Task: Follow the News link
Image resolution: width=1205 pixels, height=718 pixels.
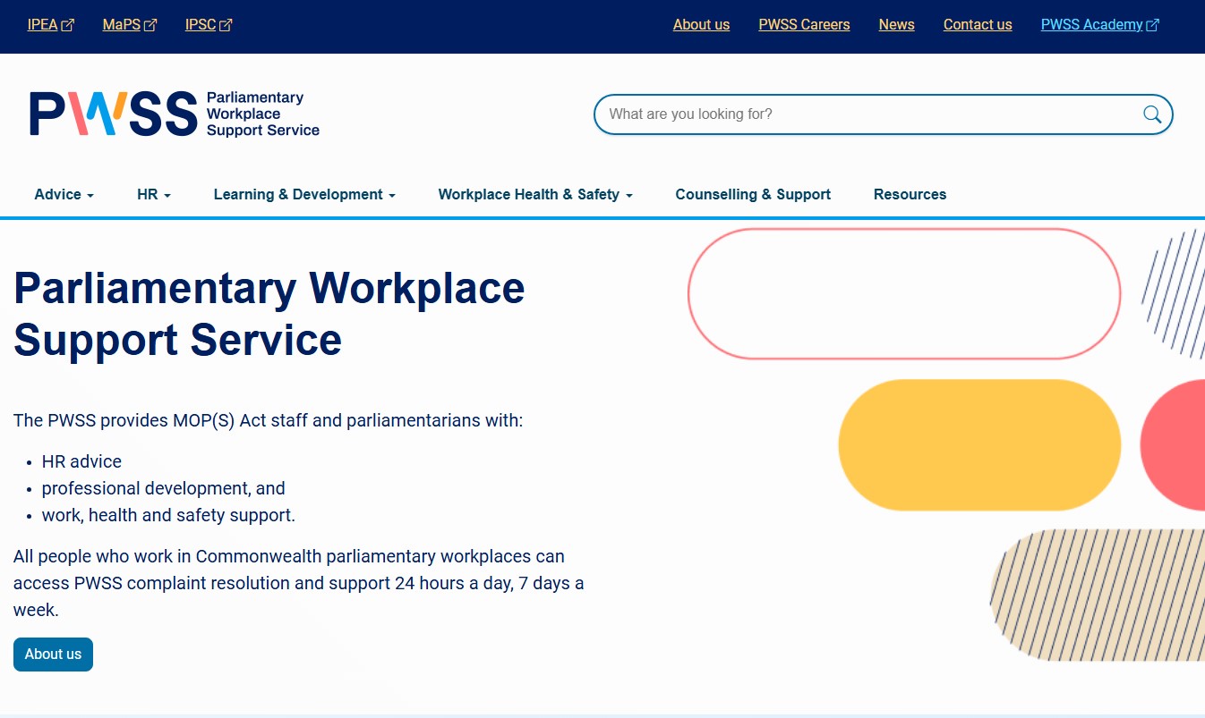Action: pos(896,24)
